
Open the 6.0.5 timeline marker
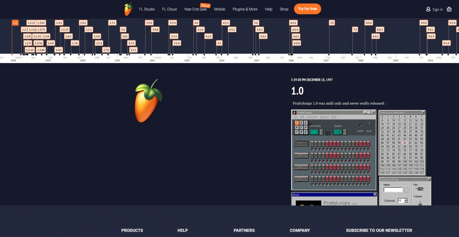tap(296, 36)
